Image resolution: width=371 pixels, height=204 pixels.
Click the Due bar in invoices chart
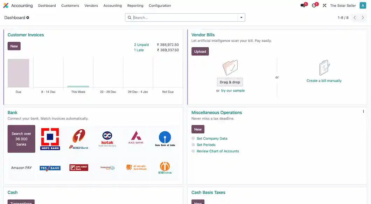[x=19, y=73]
